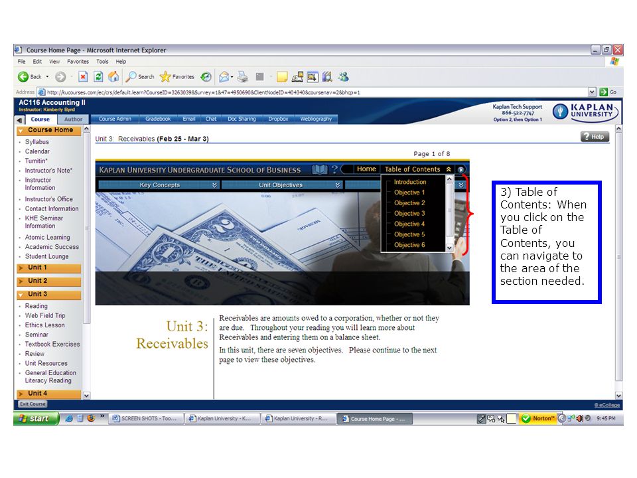Open the Calendar link in sidebar
The height and width of the screenshot is (478, 637).
click(37, 151)
